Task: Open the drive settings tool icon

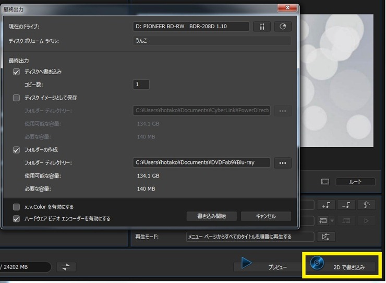Action: (x=262, y=27)
